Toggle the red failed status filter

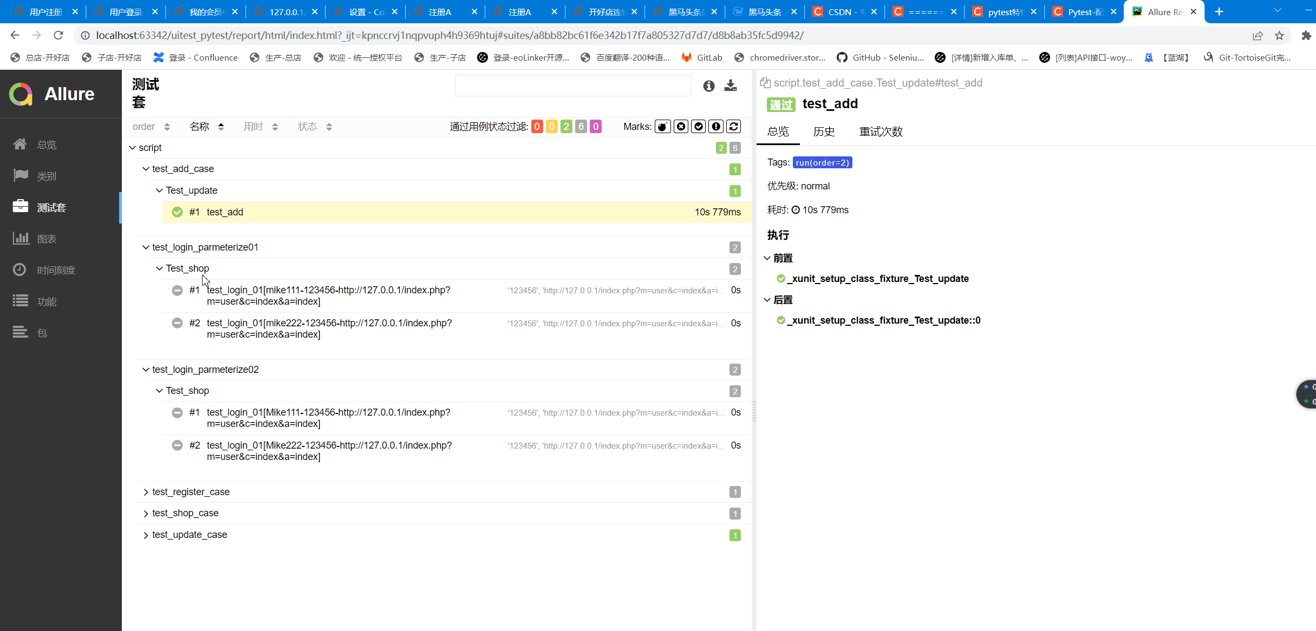click(x=537, y=127)
